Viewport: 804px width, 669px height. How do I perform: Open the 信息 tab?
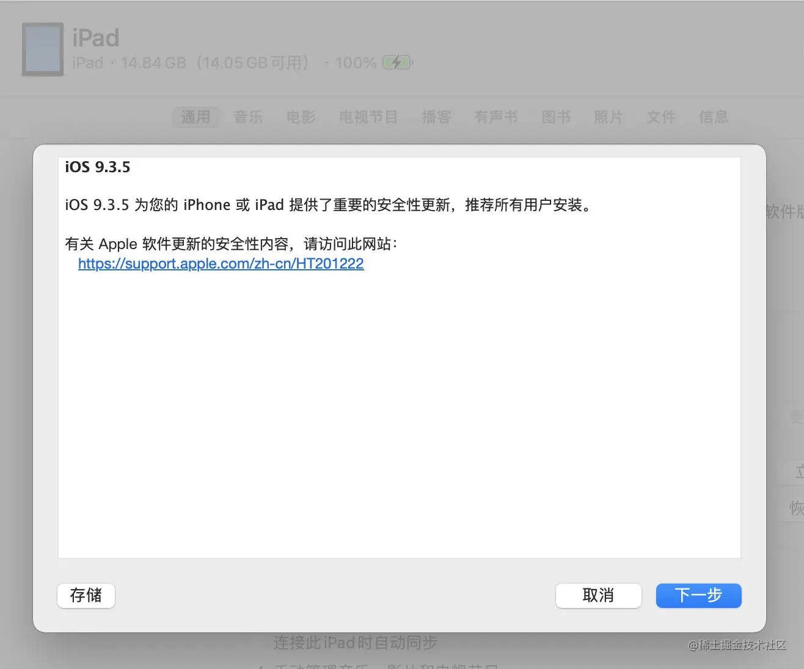(714, 117)
